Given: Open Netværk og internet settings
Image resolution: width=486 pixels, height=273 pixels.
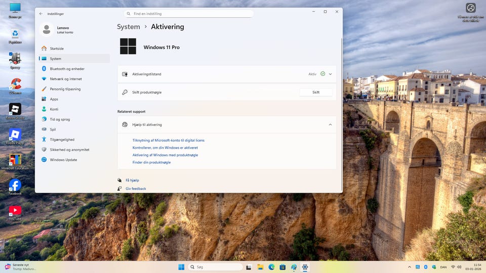Looking at the screenshot, I should (x=66, y=79).
